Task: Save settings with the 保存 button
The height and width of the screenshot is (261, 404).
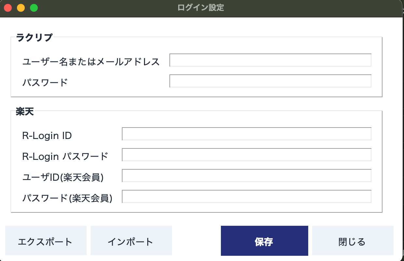Action: coord(264,241)
